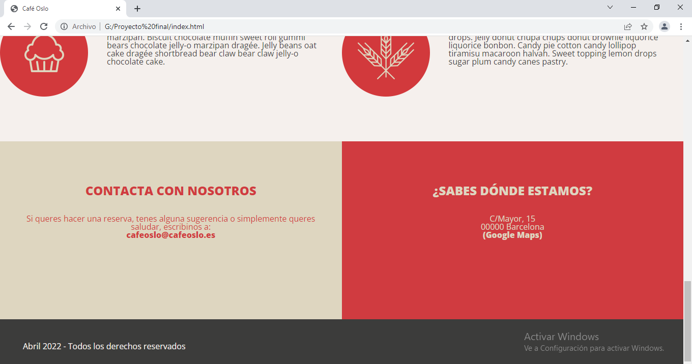Click the C/Mayor, 15 address line
The image size is (692, 364).
pos(512,219)
